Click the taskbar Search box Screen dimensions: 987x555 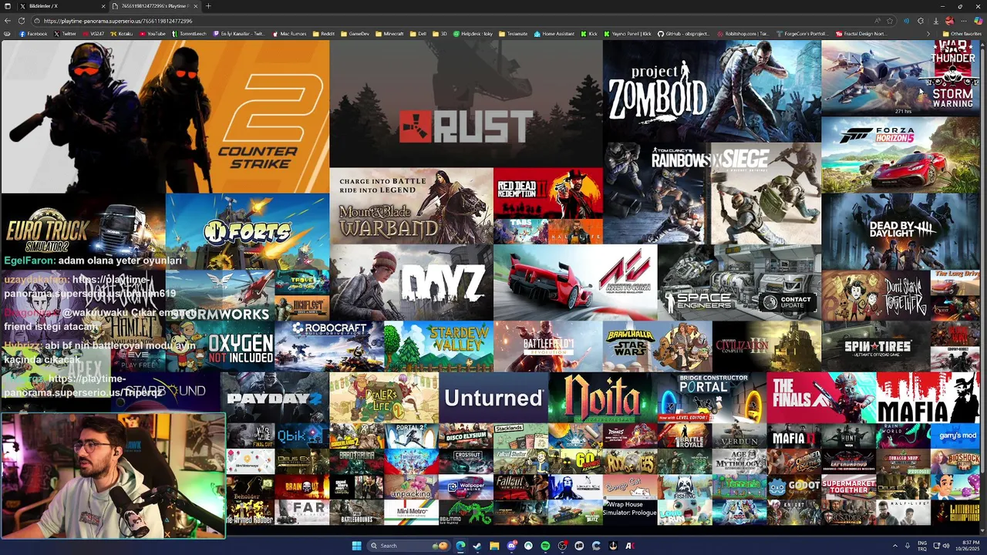click(x=409, y=546)
